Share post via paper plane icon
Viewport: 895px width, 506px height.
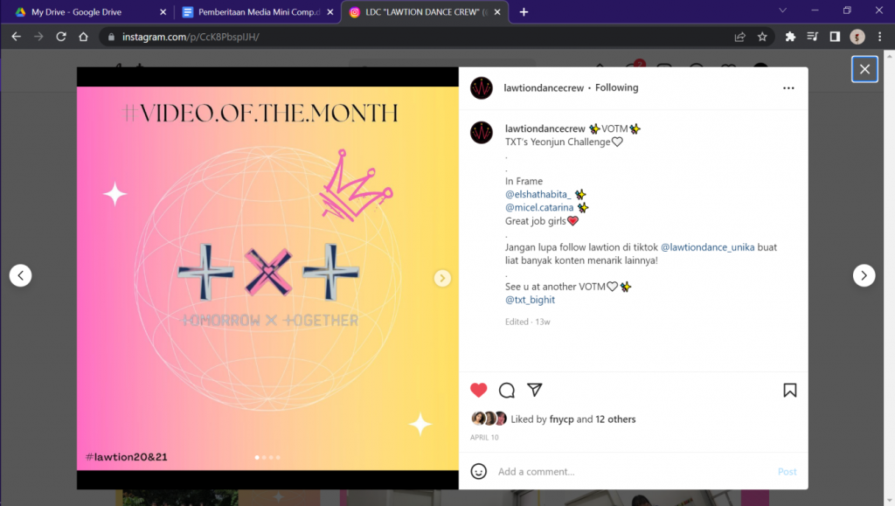coord(534,390)
